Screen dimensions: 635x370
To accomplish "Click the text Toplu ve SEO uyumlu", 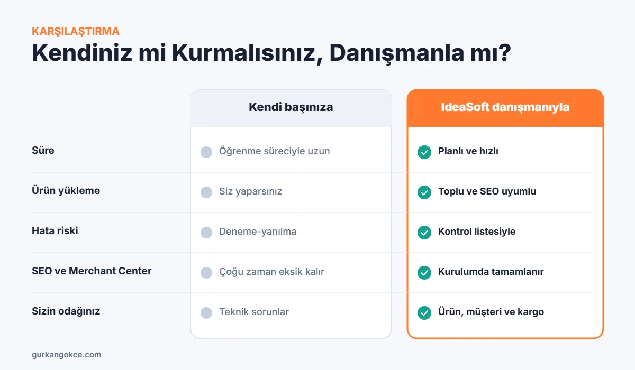I will click(487, 192).
